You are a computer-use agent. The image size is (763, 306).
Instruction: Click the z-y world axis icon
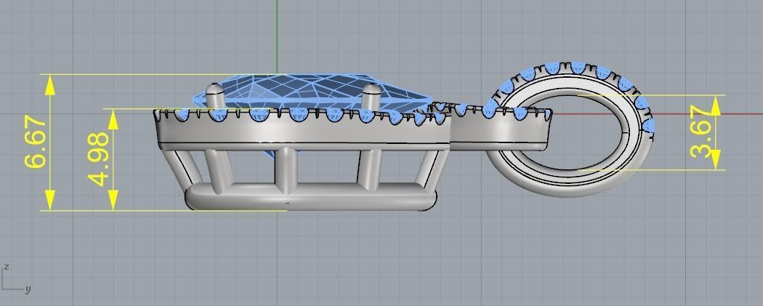click(16, 279)
